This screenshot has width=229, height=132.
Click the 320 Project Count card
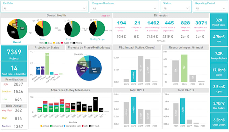219,22
